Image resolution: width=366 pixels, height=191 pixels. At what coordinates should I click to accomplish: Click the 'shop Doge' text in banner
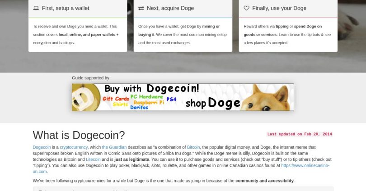[213, 103]
